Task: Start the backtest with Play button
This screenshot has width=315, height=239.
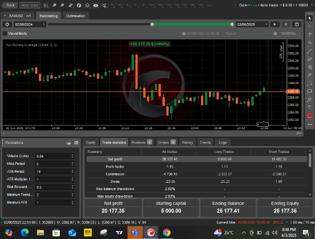Action: [x=275, y=24]
